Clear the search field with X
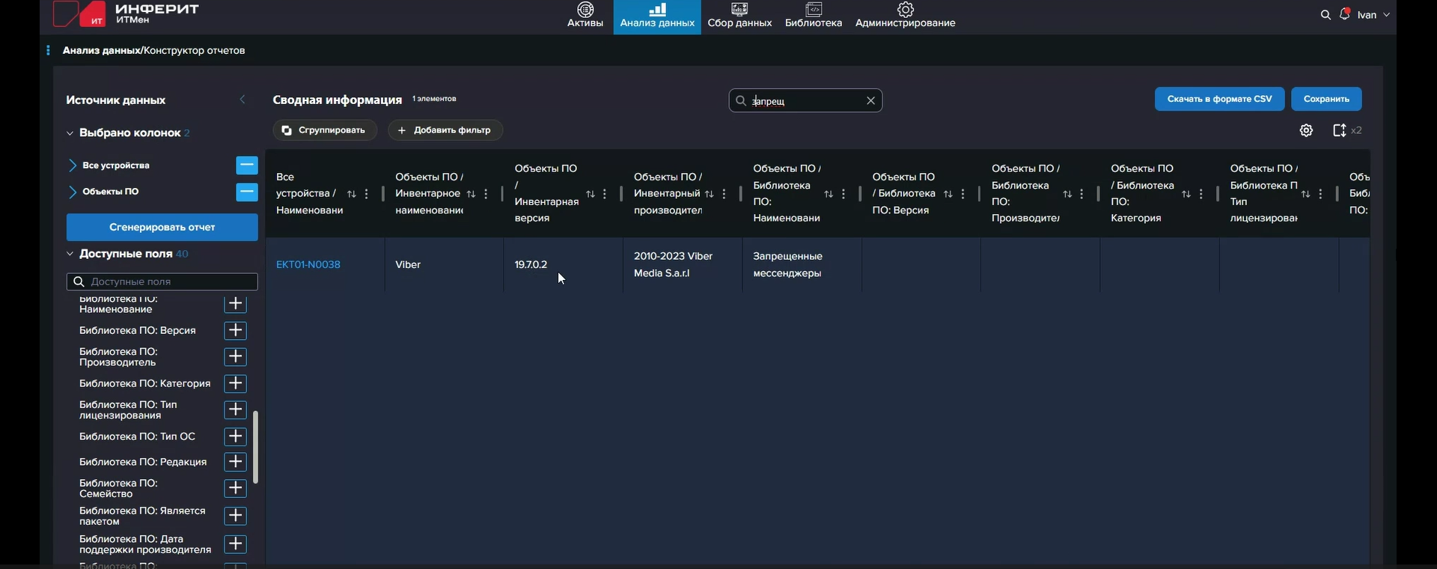This screenshot has width=1437, height=569. point(870,100)
